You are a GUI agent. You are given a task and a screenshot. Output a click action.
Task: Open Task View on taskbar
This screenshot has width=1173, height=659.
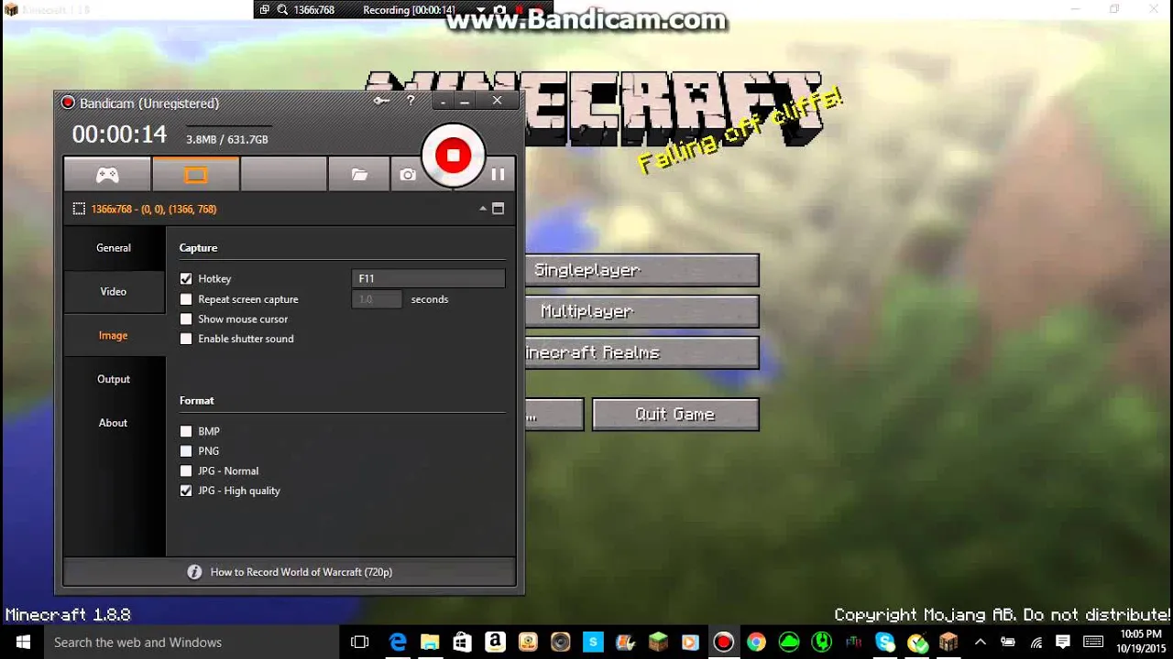point(360,643)
